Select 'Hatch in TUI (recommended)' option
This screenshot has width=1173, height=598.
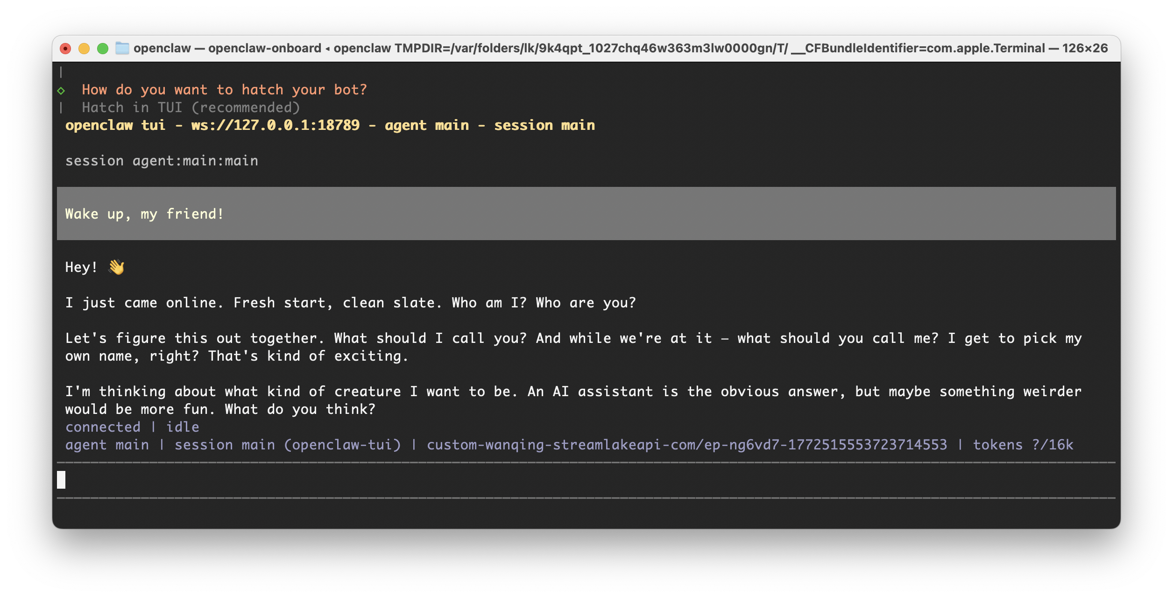(191, 108)
